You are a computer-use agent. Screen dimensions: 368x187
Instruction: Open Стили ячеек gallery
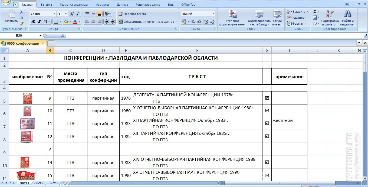277,18
